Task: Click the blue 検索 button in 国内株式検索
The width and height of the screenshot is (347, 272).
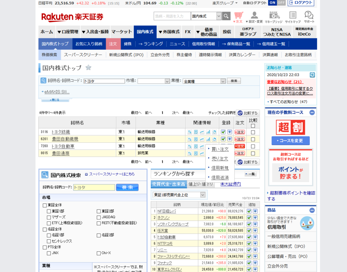Action: click(x=127, y=188)
